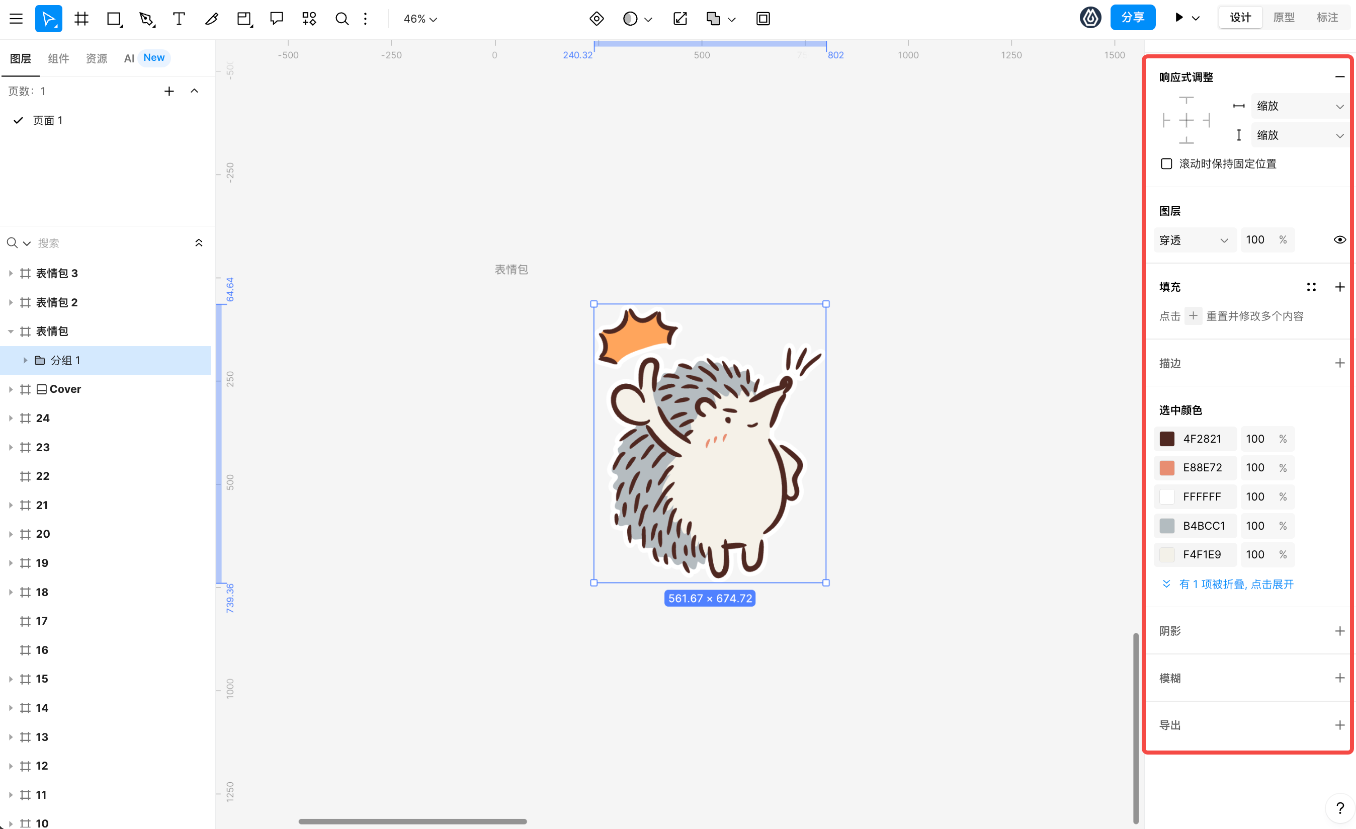Screen dimensions: 1356x829
Task: Click the E88E72 color swatch
Action: tap(1167, 468)
